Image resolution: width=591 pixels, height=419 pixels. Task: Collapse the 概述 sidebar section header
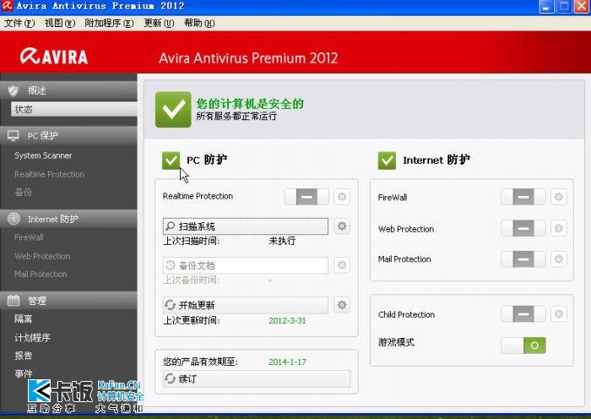coord(68,90)
